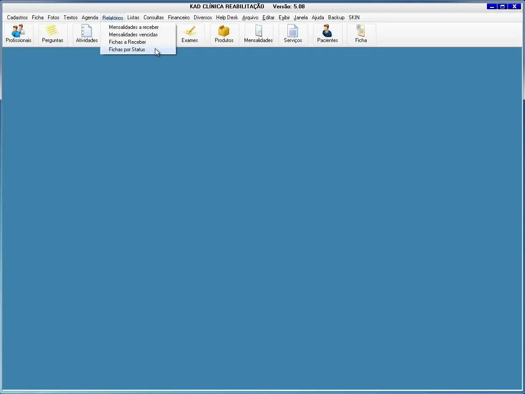525x394 pixels.
Task: Open the Serviços toolbar icon
Action: (293, 34)
